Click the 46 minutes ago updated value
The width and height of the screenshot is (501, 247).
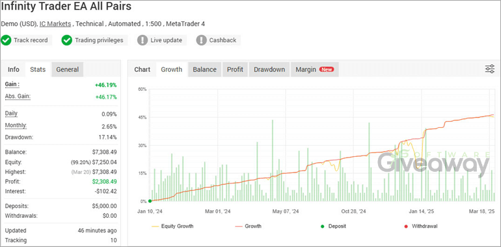[x=97, y=230]
